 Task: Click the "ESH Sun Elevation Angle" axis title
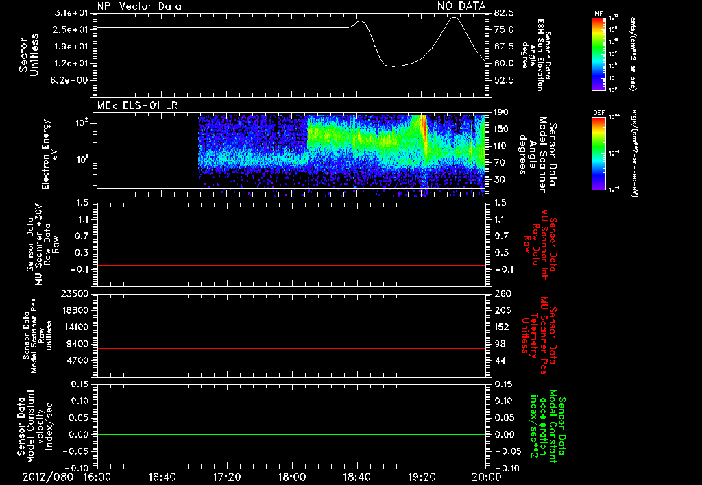[536, 55]
